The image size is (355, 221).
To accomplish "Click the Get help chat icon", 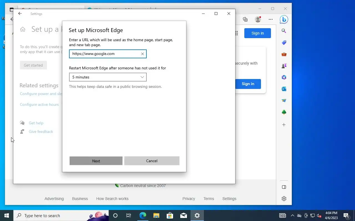I will [x=22, y=123].
